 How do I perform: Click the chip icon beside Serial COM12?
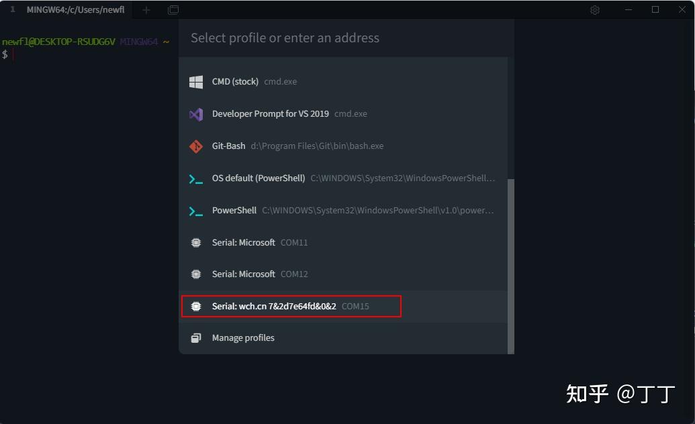196,274
